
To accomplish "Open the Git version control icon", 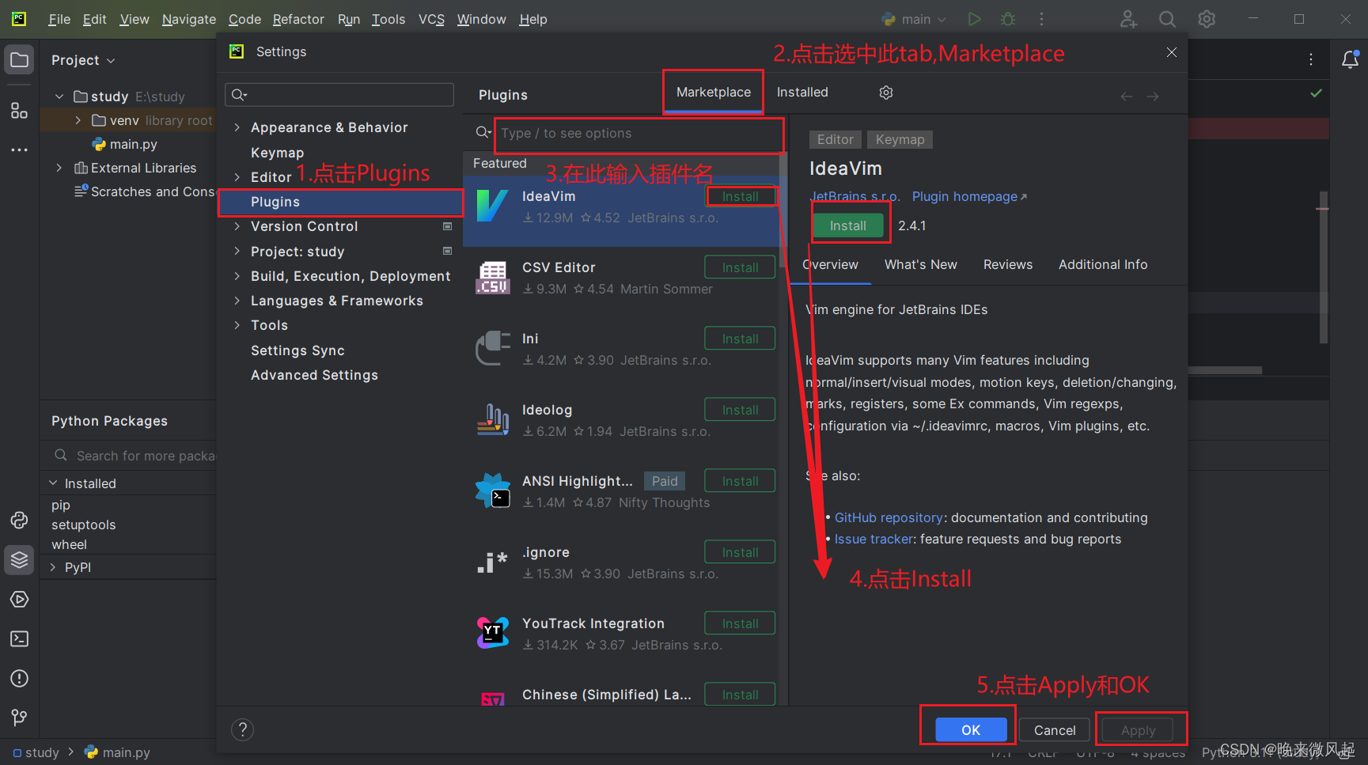I will point(20,718).
